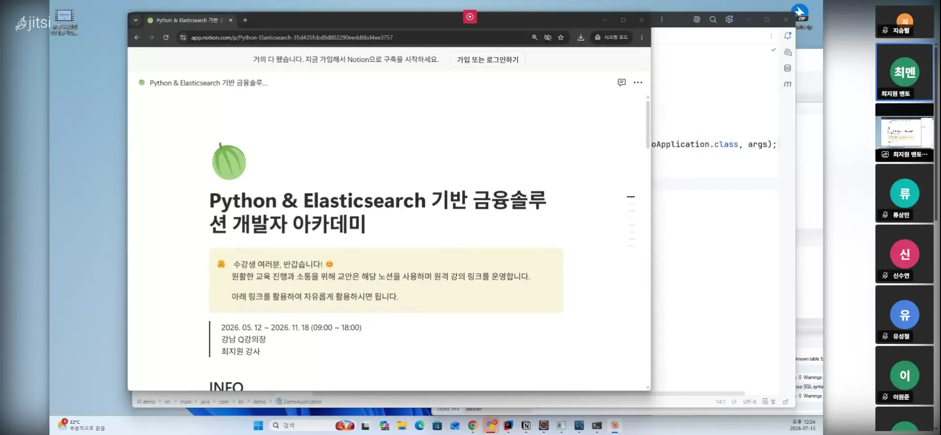Viewport: 941px width, 435px height.
Task: Change UTF-8 file encoding in status bar
Action: (x=749, y=402)
